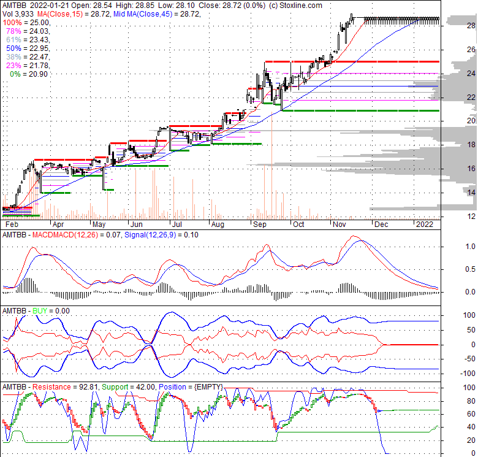This screenshot has height=457, width=478.
Task: Click the 16 price axis label
Action: 471,169
